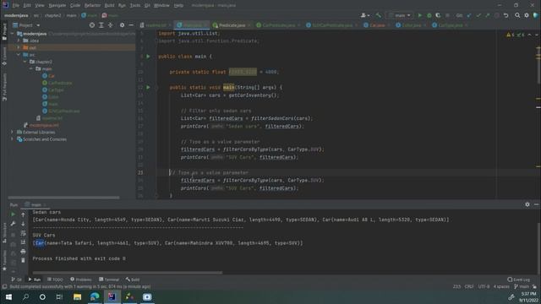Clear all console output trash icon

23,260
